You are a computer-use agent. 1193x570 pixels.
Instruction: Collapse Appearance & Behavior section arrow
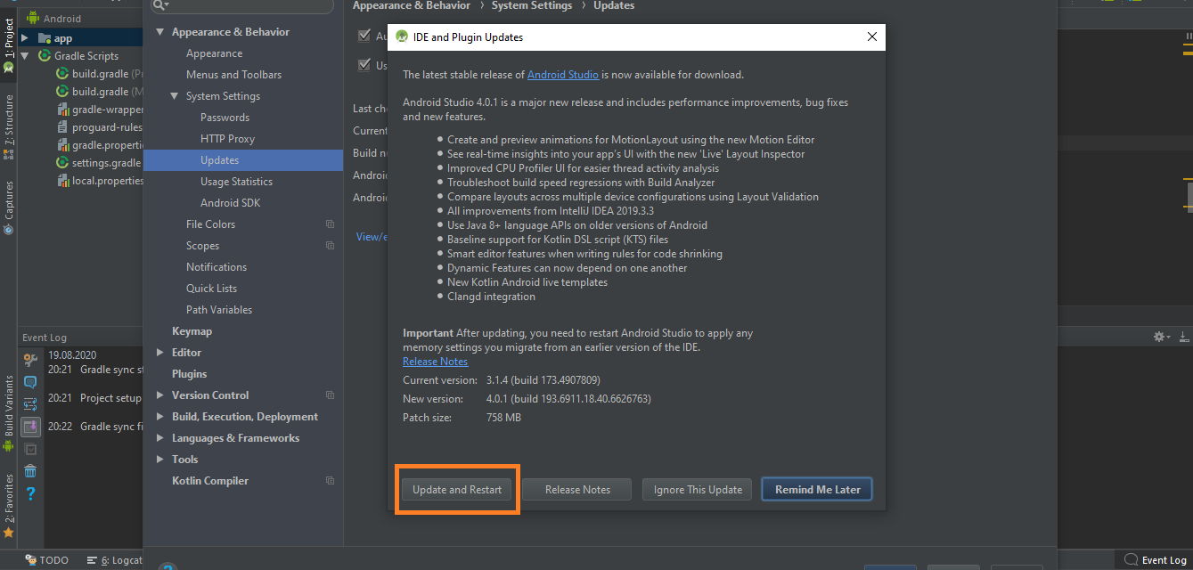coord(160,32)
